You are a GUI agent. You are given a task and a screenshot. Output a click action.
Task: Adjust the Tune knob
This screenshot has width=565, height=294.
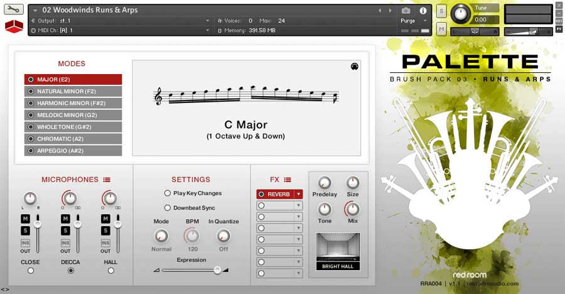[461, 14]
